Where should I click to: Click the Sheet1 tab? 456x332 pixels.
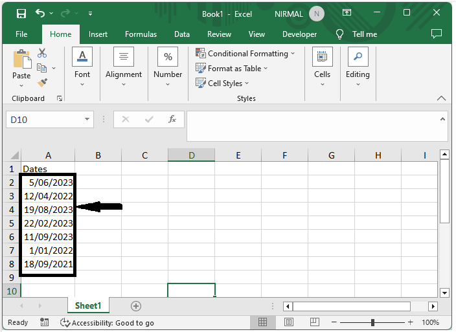pos(88,305)
